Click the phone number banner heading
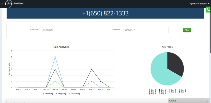 (x=105, y=13)
